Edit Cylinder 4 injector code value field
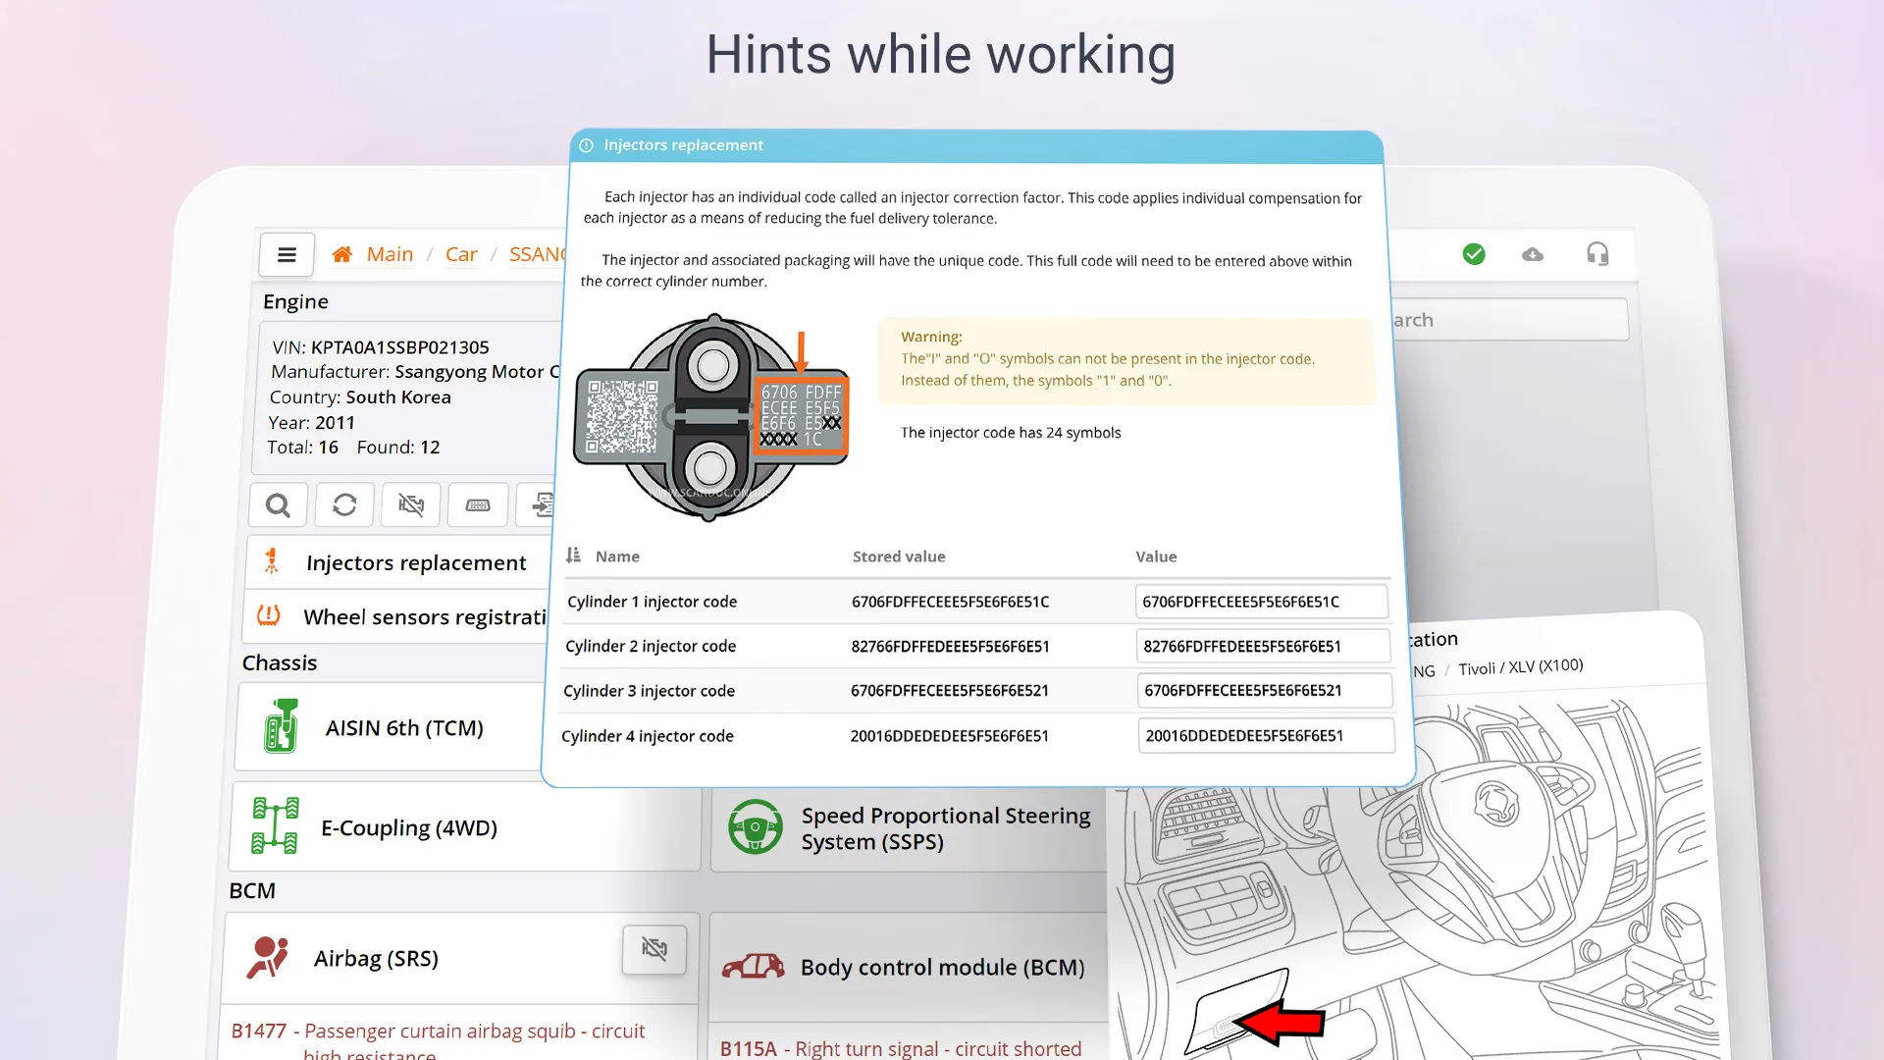 [x=1267, y=735]
